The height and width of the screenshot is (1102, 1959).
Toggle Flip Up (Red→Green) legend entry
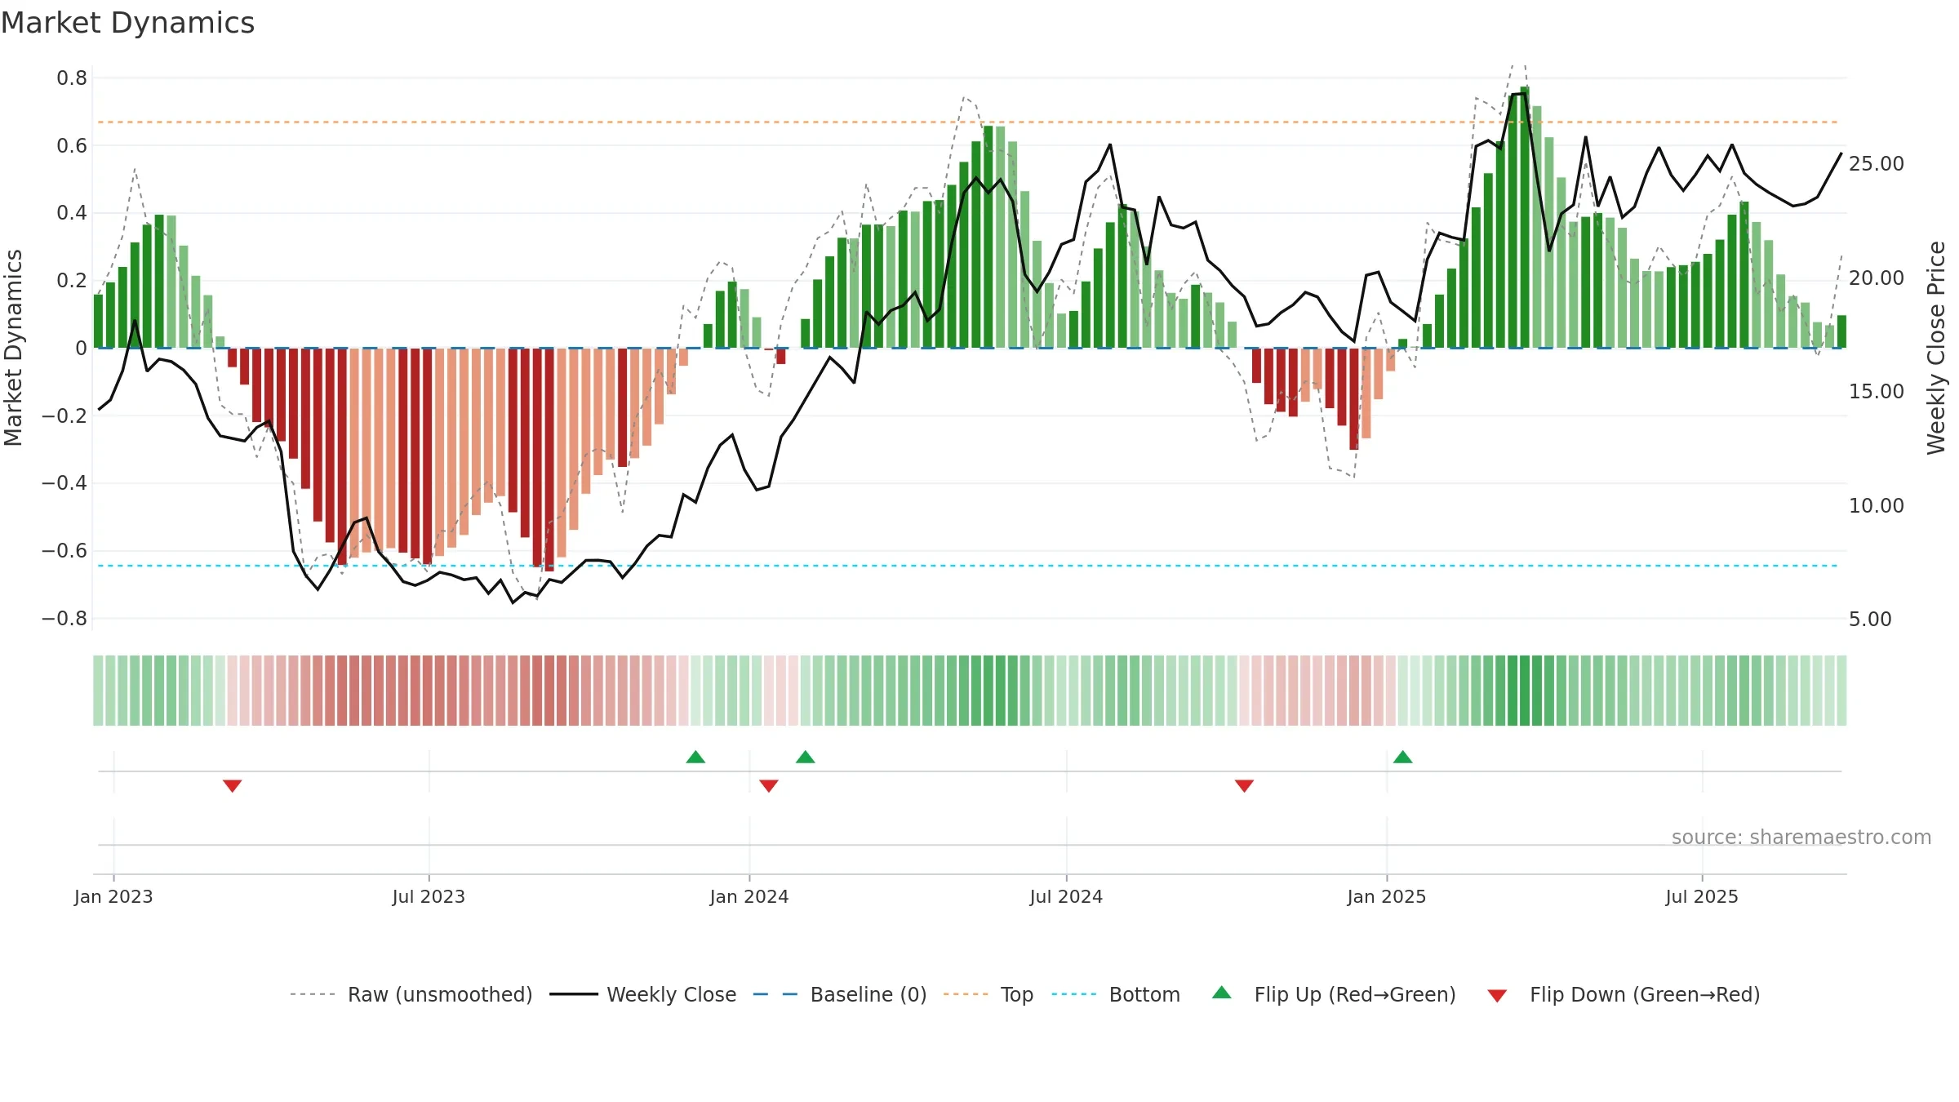pos(1334,994)
